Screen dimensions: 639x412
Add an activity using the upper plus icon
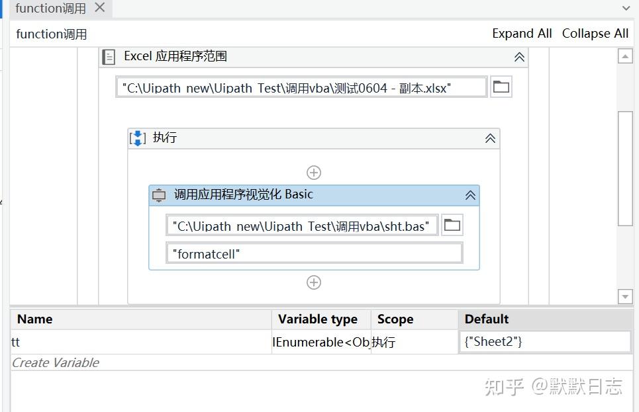313,172
